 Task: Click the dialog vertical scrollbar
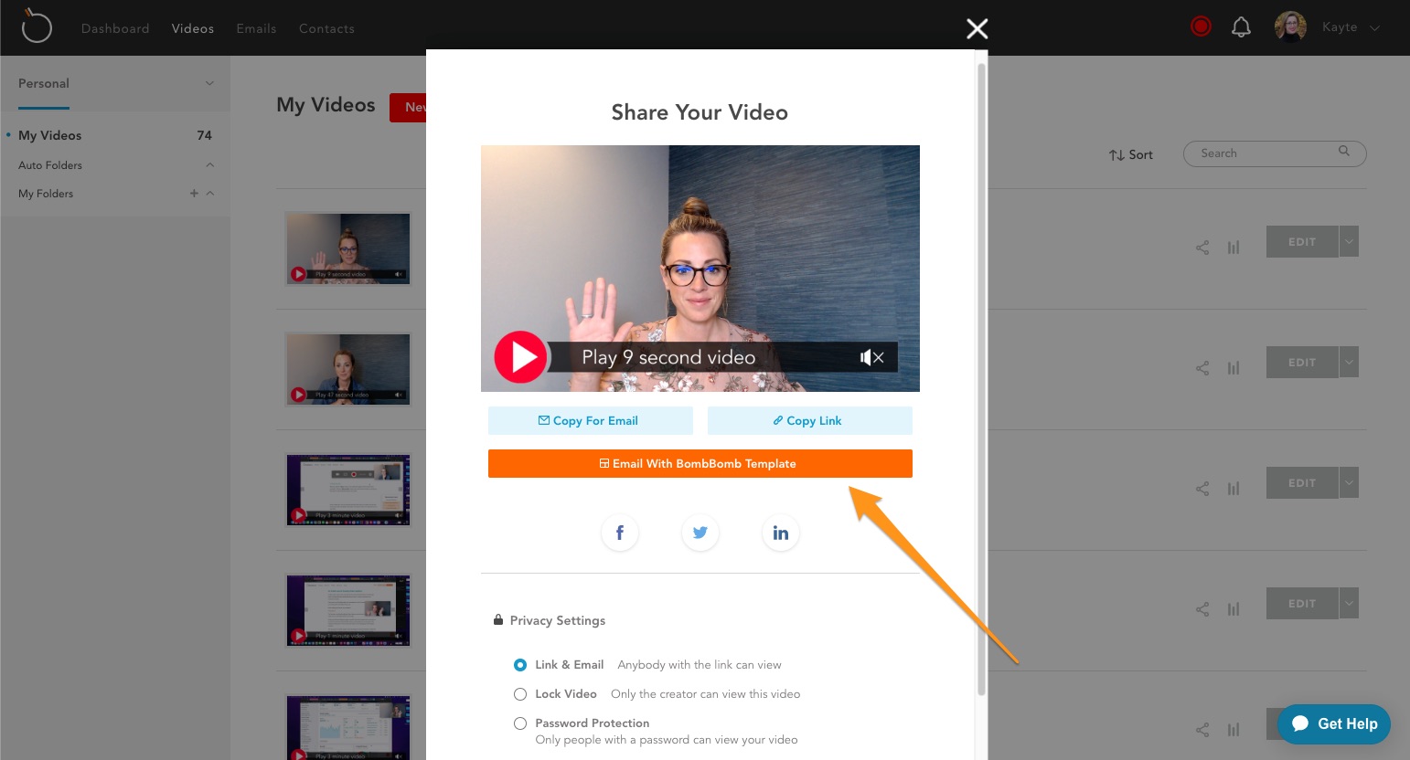click(x=982, y=379)
